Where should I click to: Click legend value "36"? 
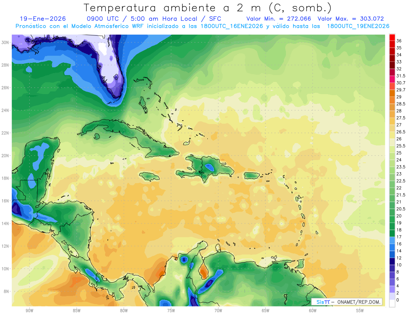tap(399, 40)
